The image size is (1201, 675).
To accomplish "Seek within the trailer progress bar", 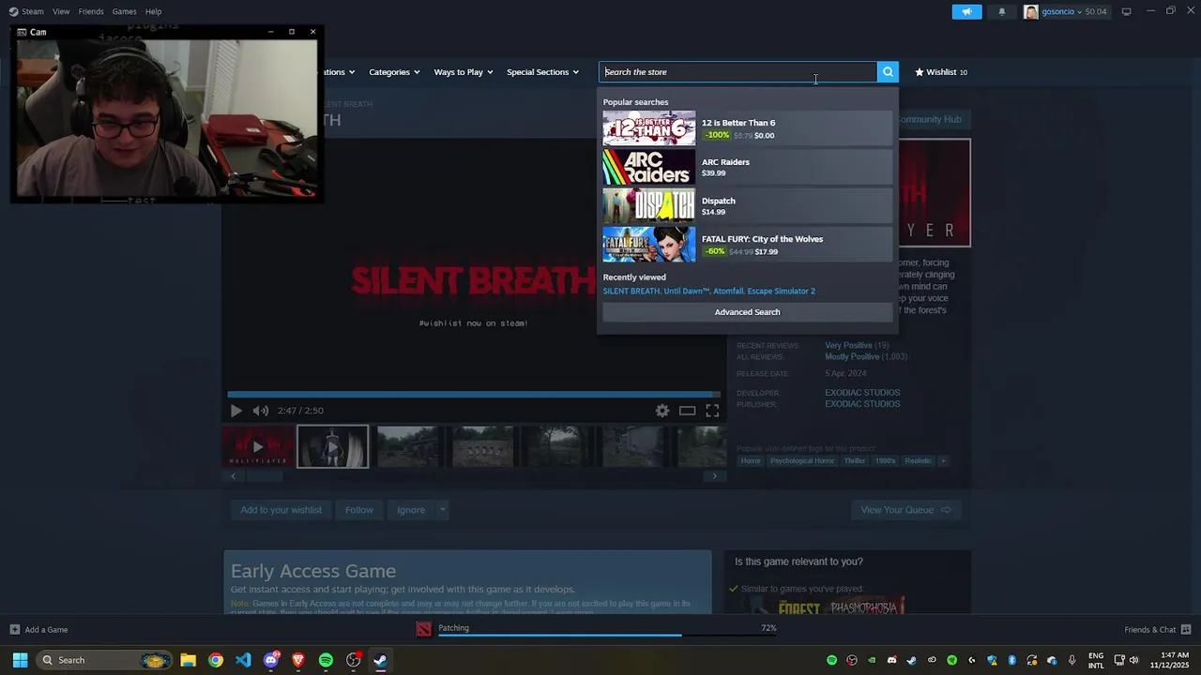I will (474, 395).
